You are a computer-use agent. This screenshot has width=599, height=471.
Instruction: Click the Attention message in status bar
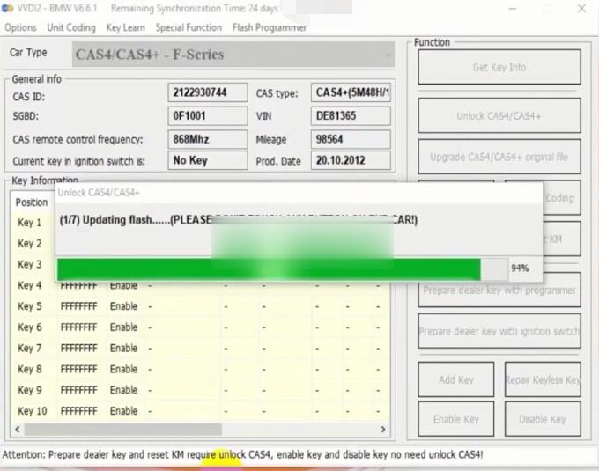[242, 454]
